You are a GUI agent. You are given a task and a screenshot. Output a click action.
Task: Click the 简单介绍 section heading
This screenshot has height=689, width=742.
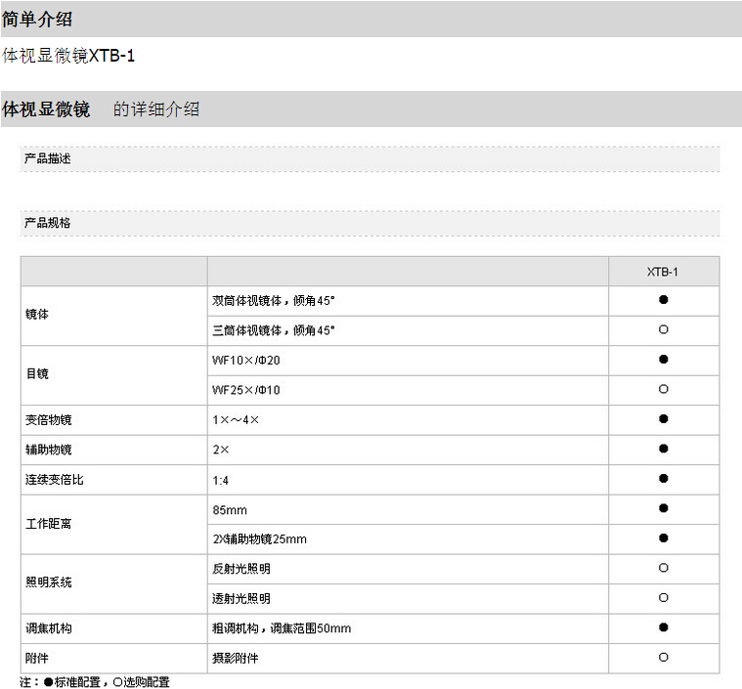coord(37,20)
